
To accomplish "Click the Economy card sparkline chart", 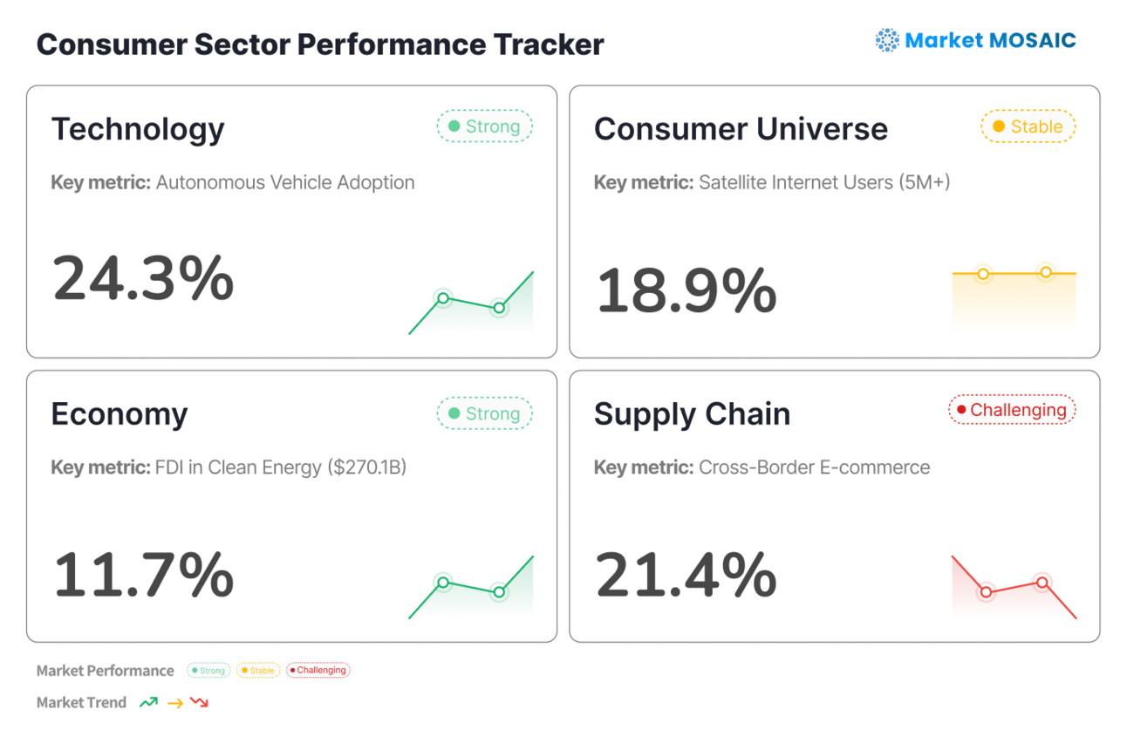I will click(471, 588).
